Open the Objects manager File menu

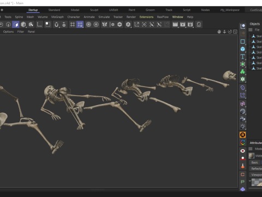click(x=257, y=30)
